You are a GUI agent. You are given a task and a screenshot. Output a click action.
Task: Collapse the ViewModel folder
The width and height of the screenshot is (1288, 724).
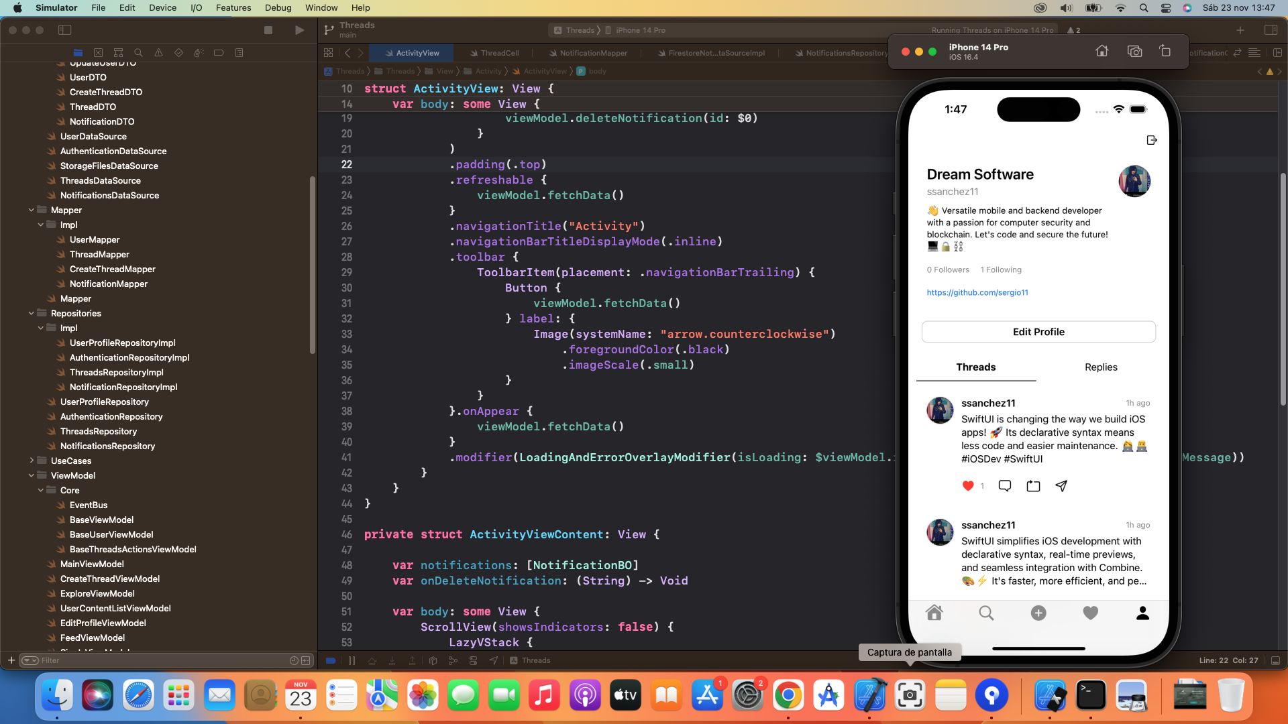coord(32,475)
